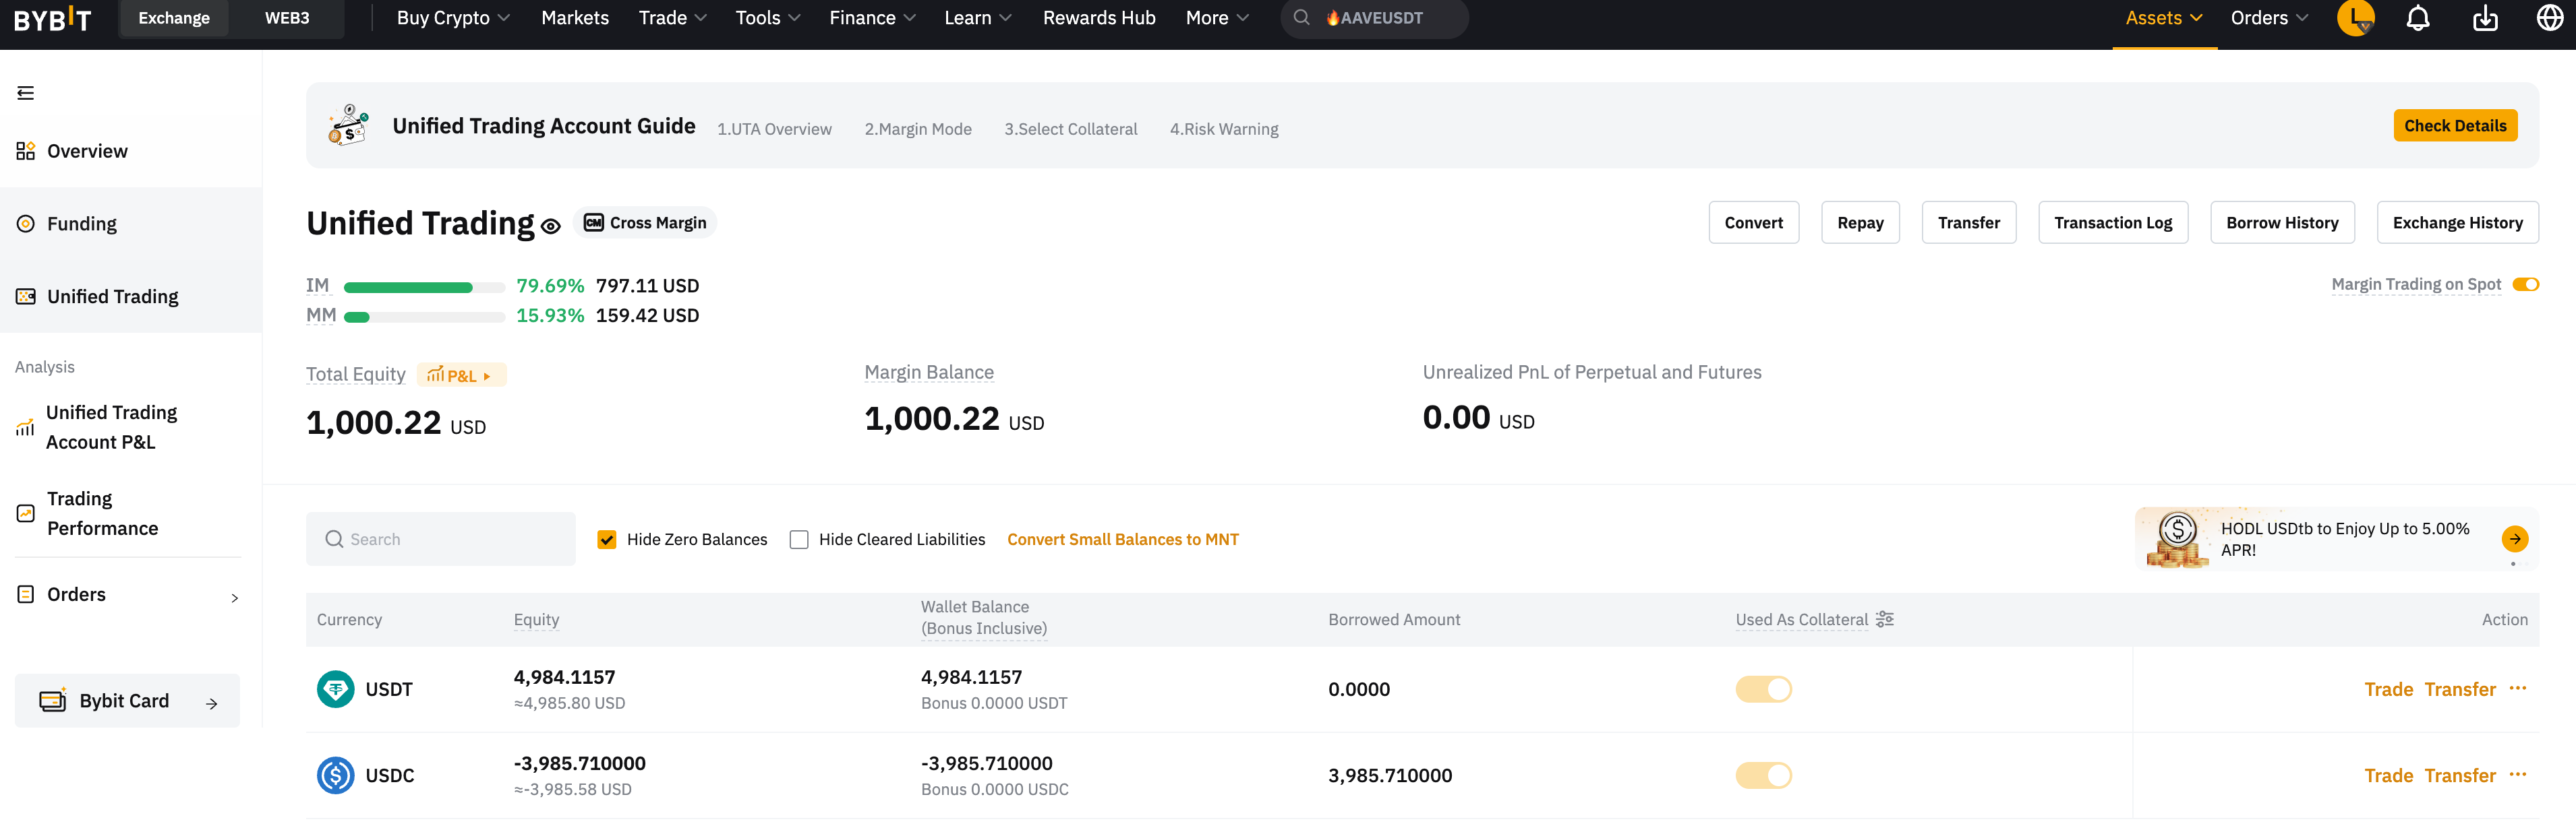The image size is (2576, 830).
Task: Check Hide Cleared Liabilities
Action: (799, 540)
